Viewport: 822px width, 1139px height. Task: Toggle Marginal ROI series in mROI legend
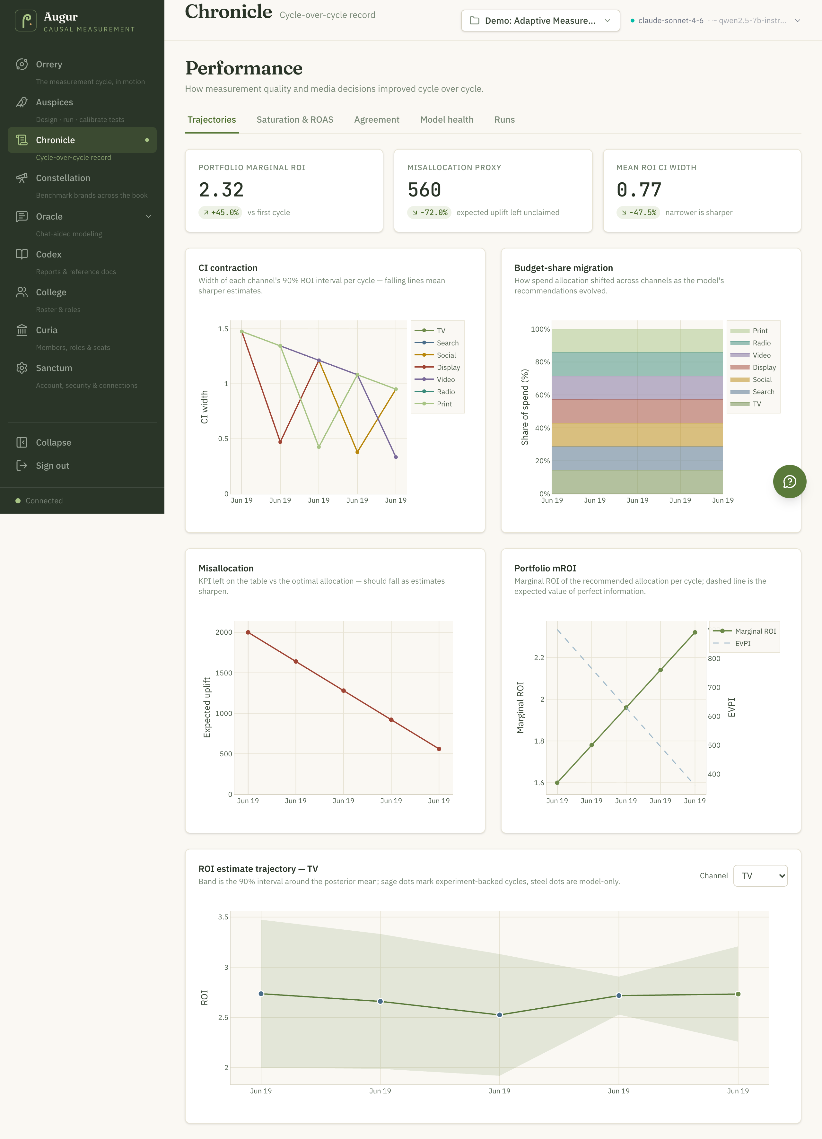[x=744, y=631]
